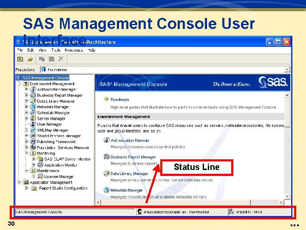The width and height of the screenshot is (306, 230).
Task: Click the horizontal scrollbar right arrow
Action: pos(281,203)
